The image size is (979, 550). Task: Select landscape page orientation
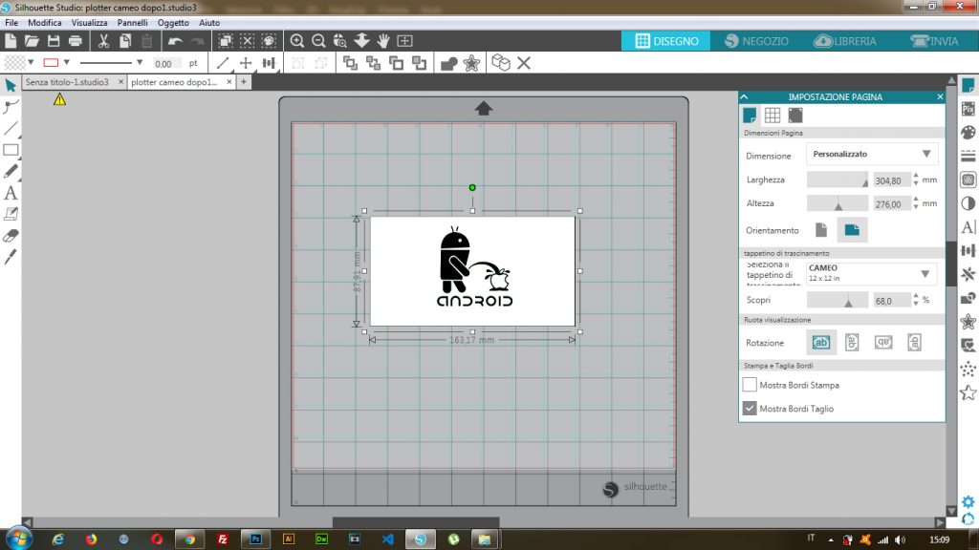[852, 230]
